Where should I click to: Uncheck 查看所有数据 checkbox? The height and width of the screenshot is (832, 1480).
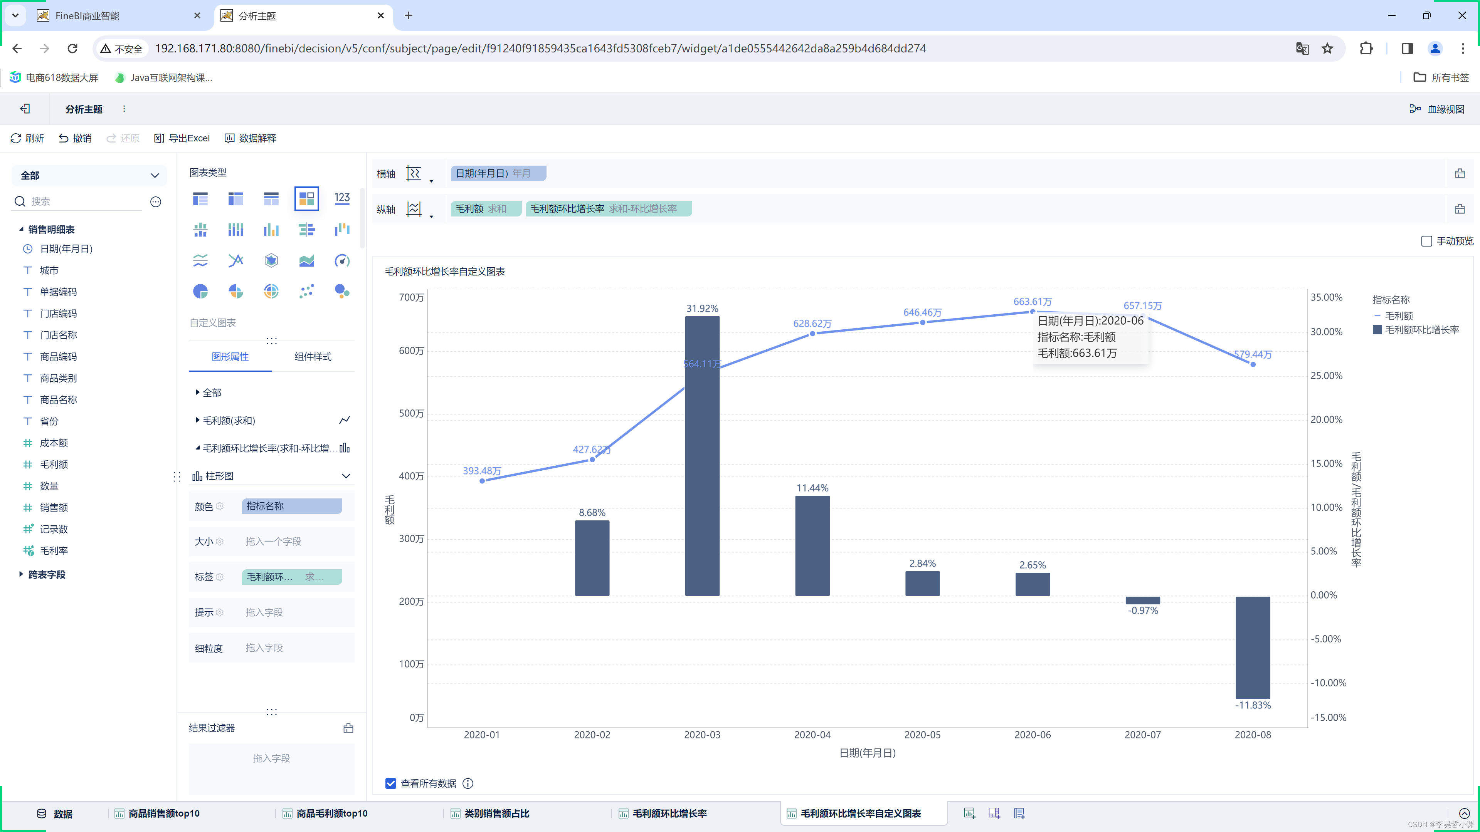[x=391, y=783]
